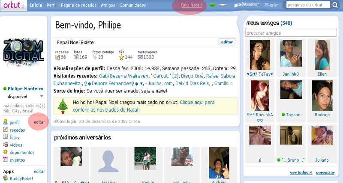343x183 pixels.
Task: Click the eventos calendar icon in sidebar
Action: point(6,159)
